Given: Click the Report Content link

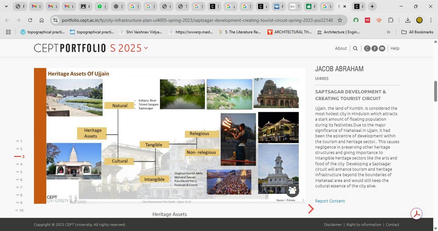Looking at the screenshot, I should [x=330, y=201].
